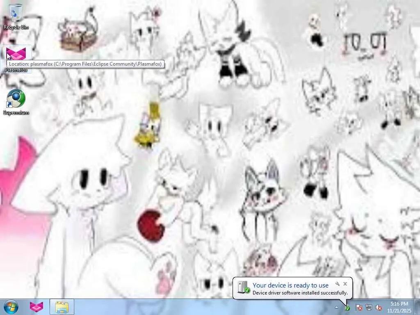Open the clock showing 5:16 PM
The height and width of the screenshot is (315, 420).
coord(399,307)
